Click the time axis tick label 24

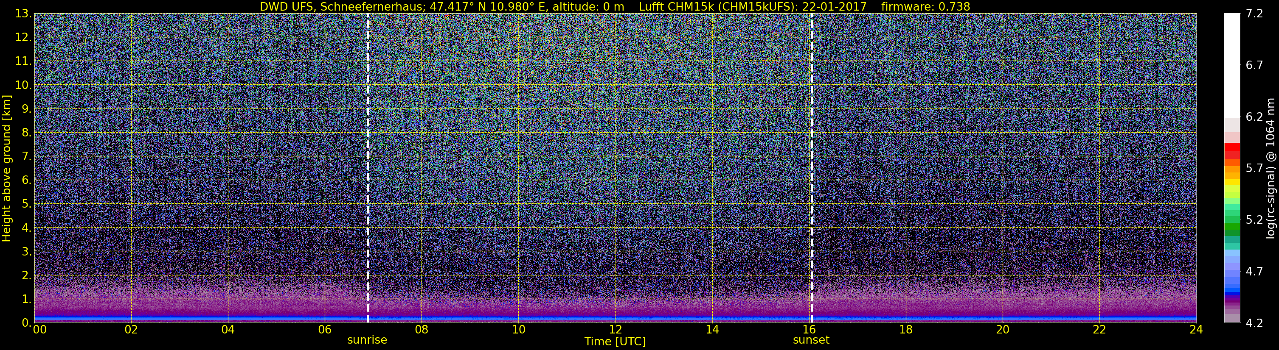click(1195, 330)
